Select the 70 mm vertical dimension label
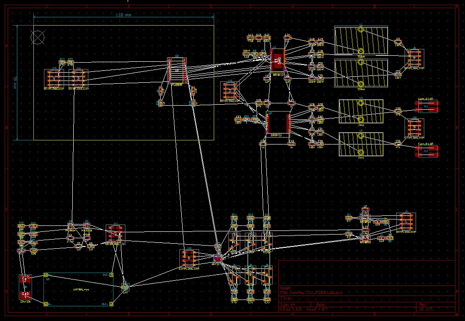 pos(14,82)
